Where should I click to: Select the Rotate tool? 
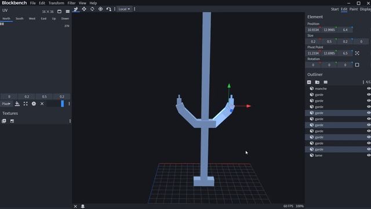pyautogui.click(x=92, y=9)
